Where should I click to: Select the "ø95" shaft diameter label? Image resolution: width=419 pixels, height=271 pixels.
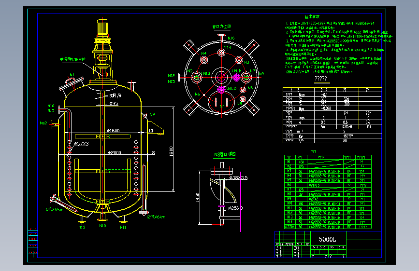point(114,103)
